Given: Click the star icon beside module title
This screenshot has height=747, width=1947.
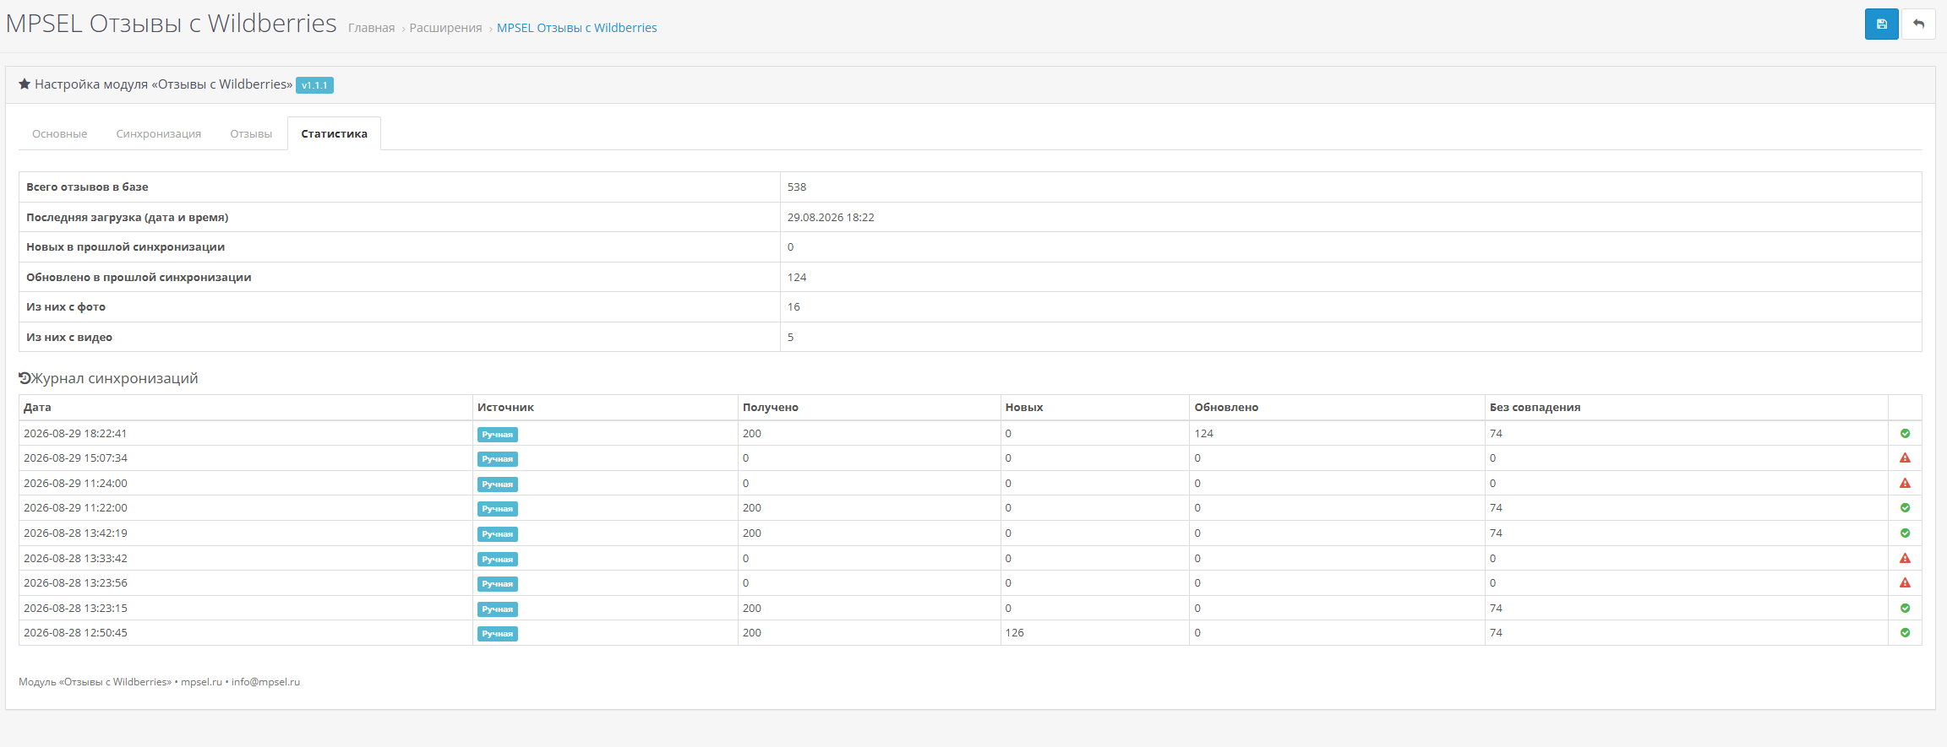Looking at the screenshot, I should pos(25,84).
